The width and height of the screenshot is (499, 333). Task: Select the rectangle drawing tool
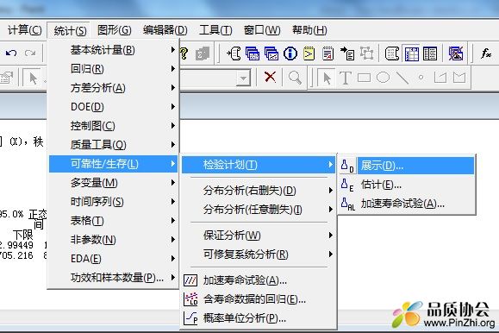coord(364,78)
